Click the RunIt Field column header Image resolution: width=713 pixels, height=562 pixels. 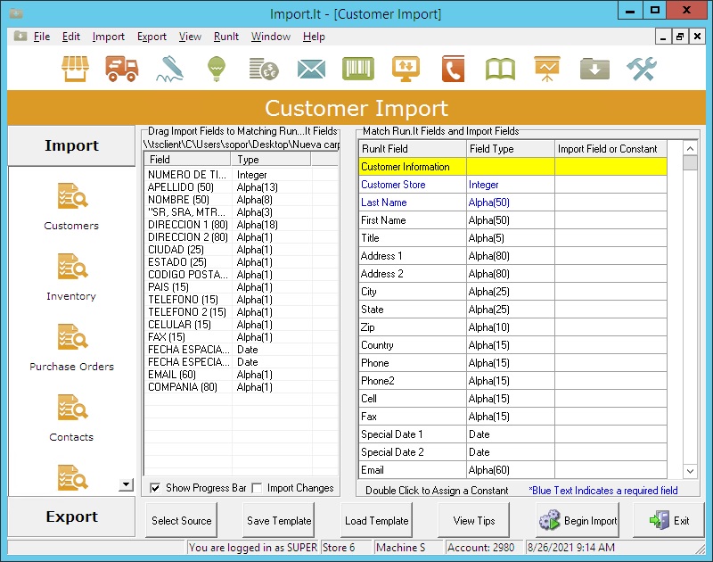413,149
